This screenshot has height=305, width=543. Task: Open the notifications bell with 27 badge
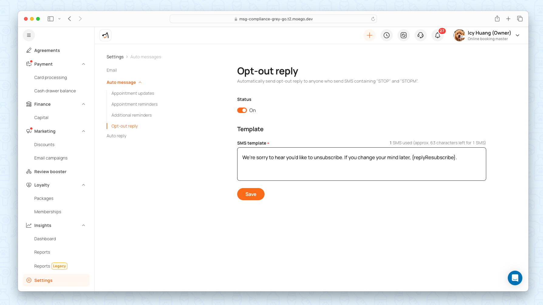click(x=437, y=36)
